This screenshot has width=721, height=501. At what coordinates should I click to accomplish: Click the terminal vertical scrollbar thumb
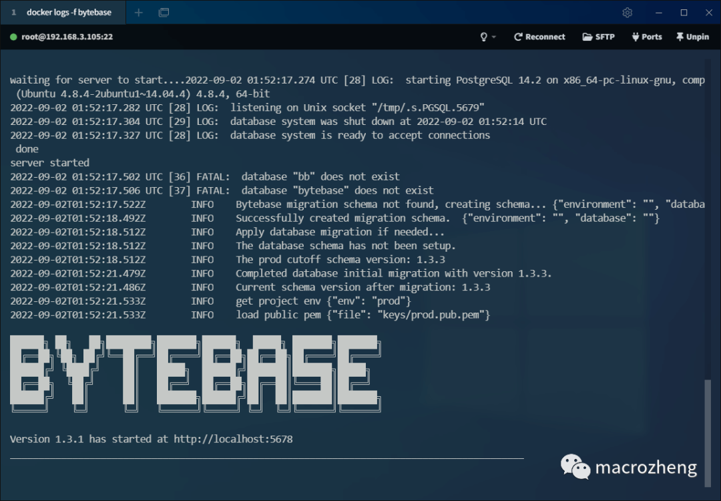[x=708, y=433]
